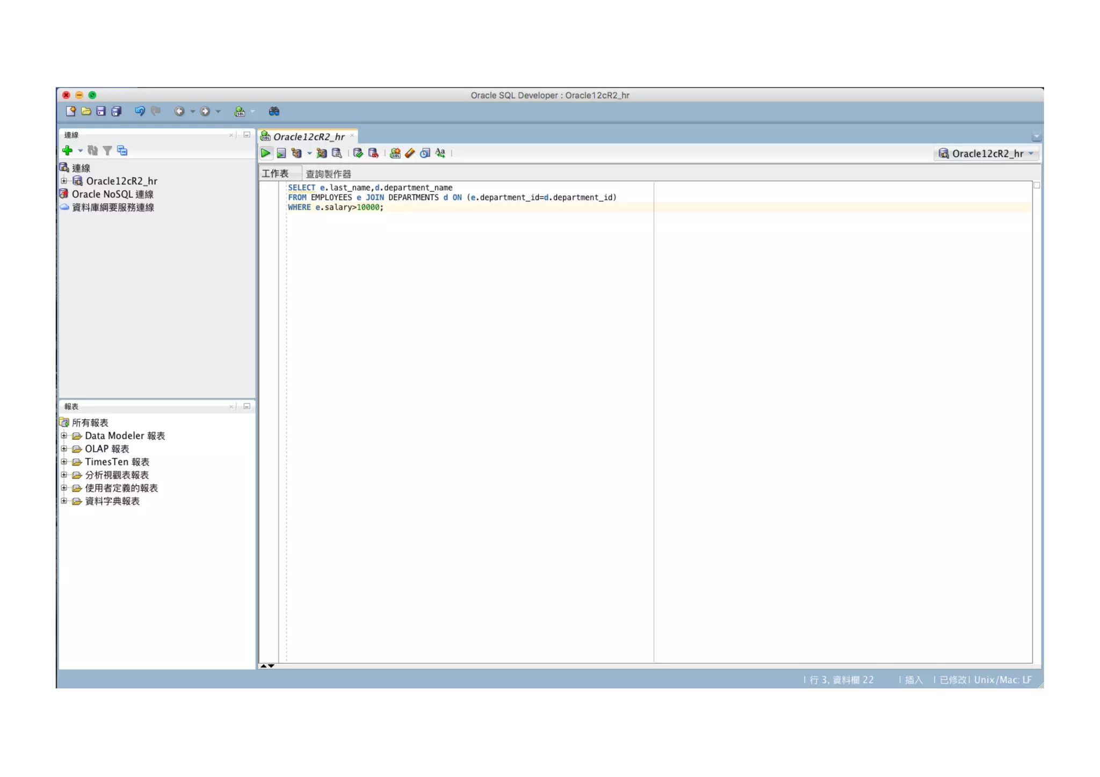Close the 報表 panel with its x

(x=231, y=406)
